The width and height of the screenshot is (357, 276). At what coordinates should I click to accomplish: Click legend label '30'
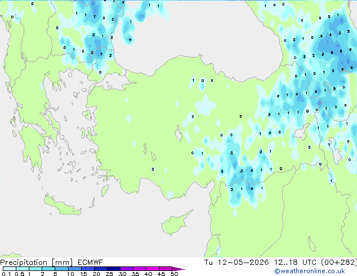[x=122, y=274]
